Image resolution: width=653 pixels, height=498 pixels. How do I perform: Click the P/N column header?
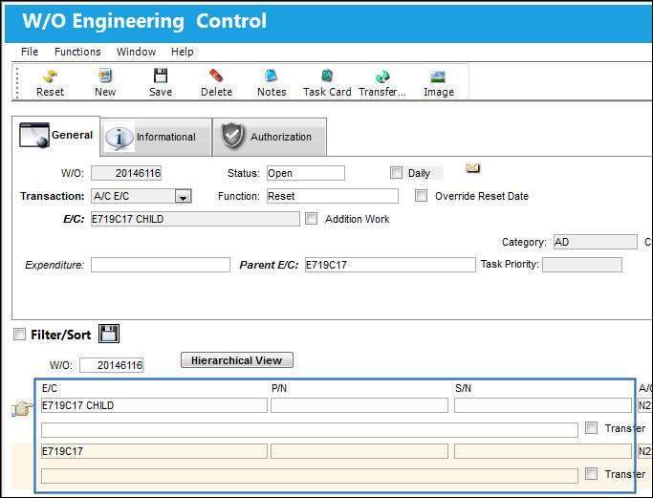(279, 388)
